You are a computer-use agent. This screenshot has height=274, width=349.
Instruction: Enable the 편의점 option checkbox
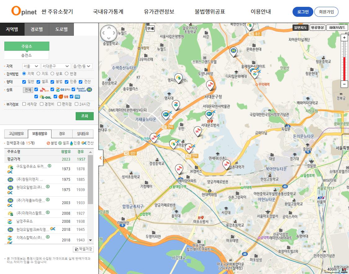(59, 104)
